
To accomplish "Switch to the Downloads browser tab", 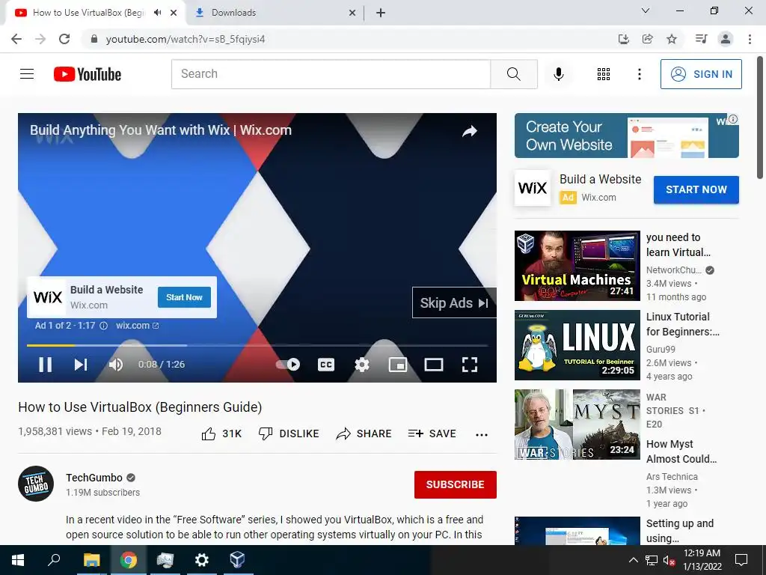I will (x=275, y=13).
